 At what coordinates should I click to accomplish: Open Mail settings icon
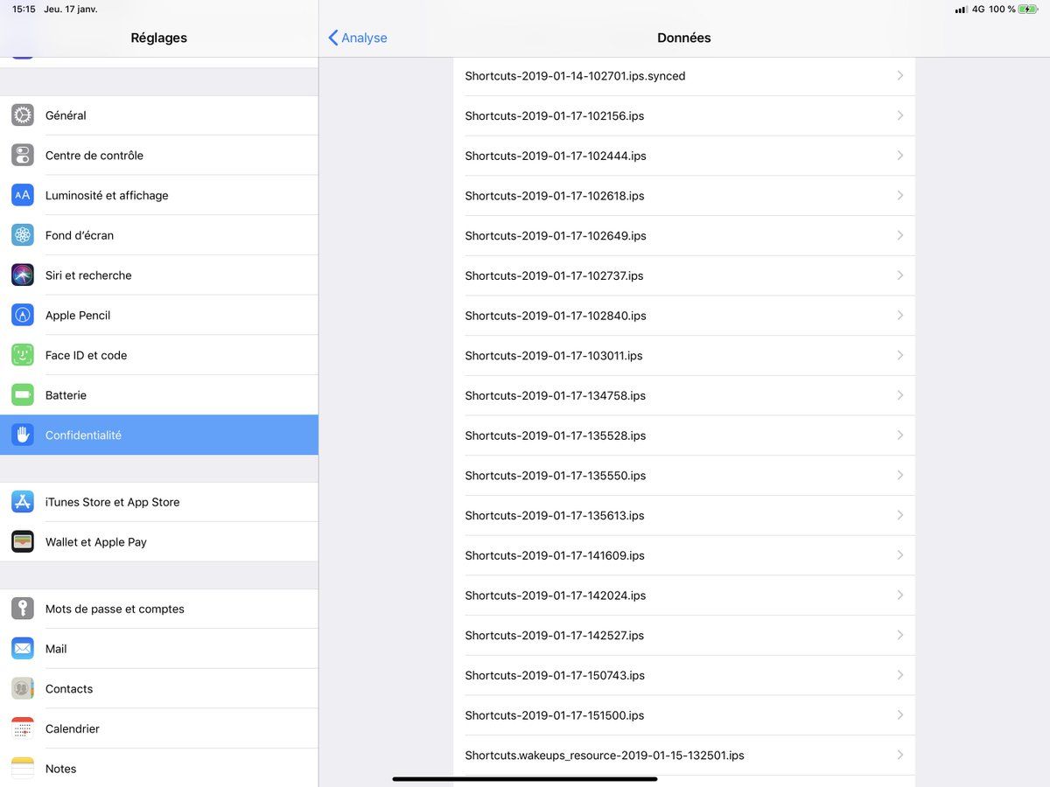click(23, 649)
